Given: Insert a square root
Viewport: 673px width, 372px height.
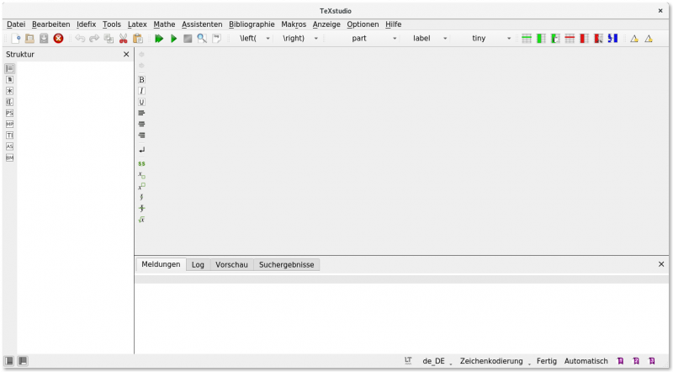Looking at the screenshot, I should [x=141, y=220].
